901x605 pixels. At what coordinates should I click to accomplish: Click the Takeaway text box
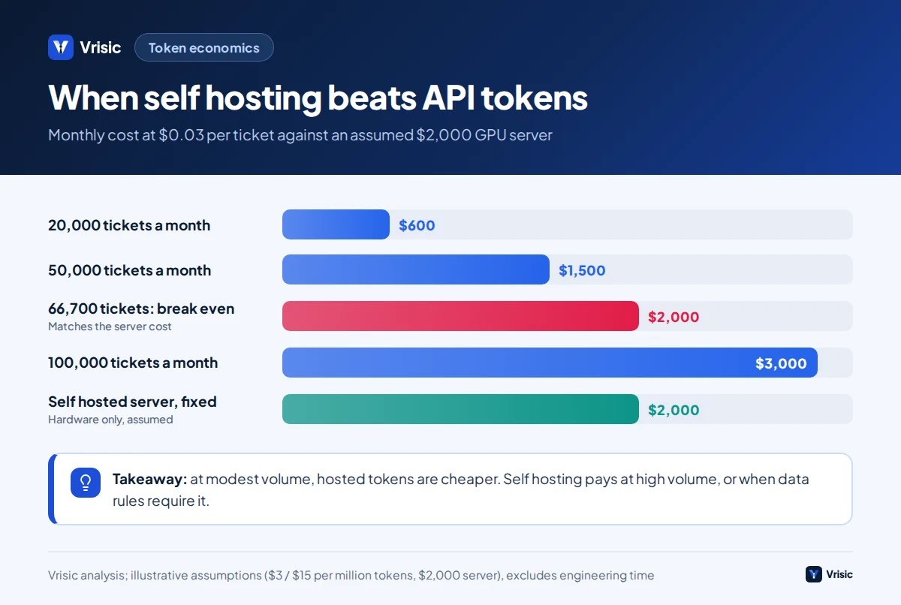(x=450, y=489)
